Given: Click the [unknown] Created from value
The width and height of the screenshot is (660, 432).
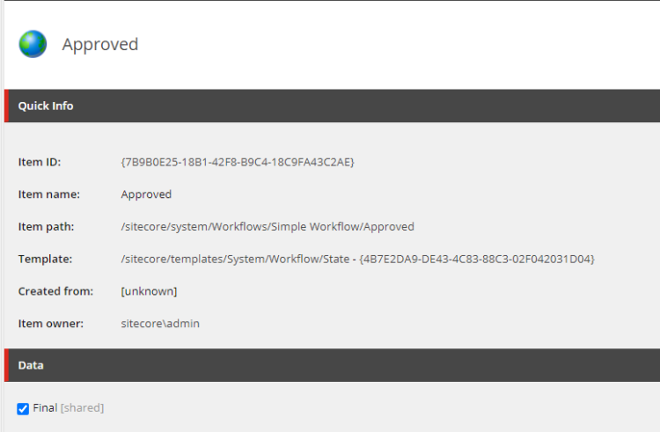Looking at the screenshot, I should pos(149,291).
